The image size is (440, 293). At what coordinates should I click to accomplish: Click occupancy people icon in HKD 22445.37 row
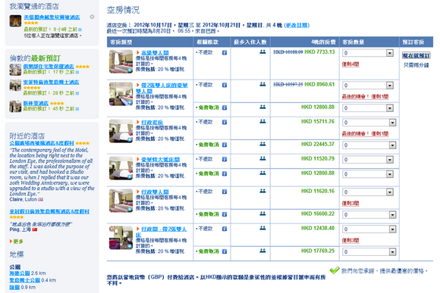tap(262, 144)
